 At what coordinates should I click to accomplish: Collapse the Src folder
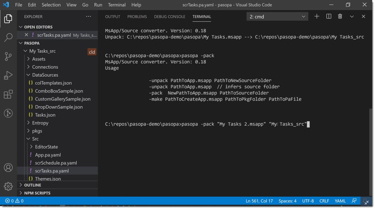(x=28, y=139)
